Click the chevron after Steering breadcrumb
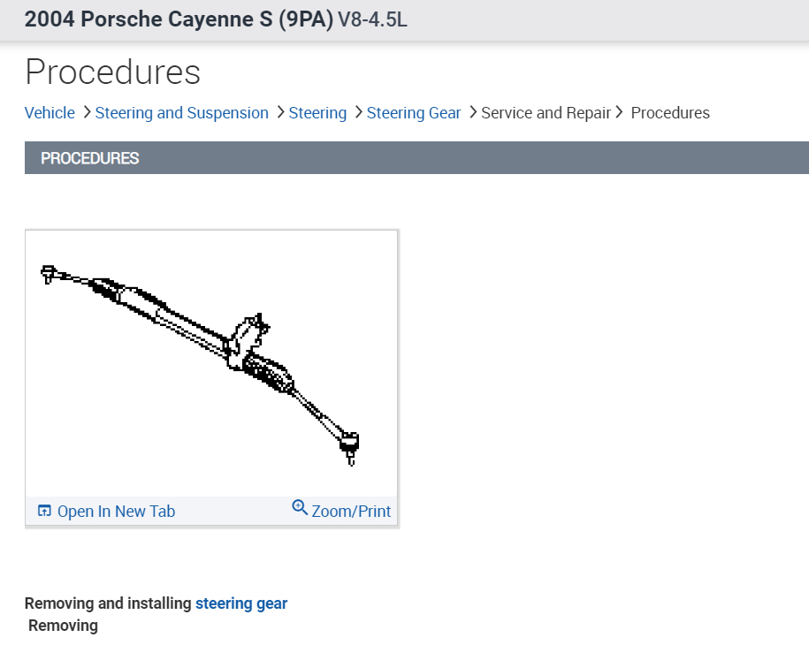 point(357,112)
